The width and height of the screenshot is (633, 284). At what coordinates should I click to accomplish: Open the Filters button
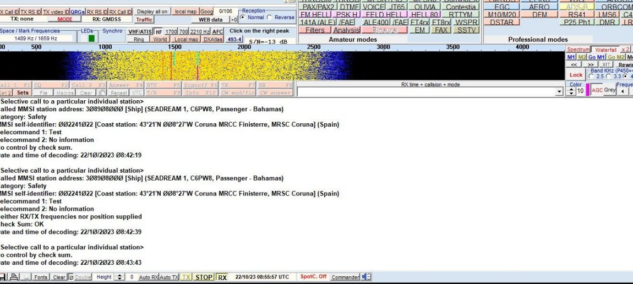(315, 30)
